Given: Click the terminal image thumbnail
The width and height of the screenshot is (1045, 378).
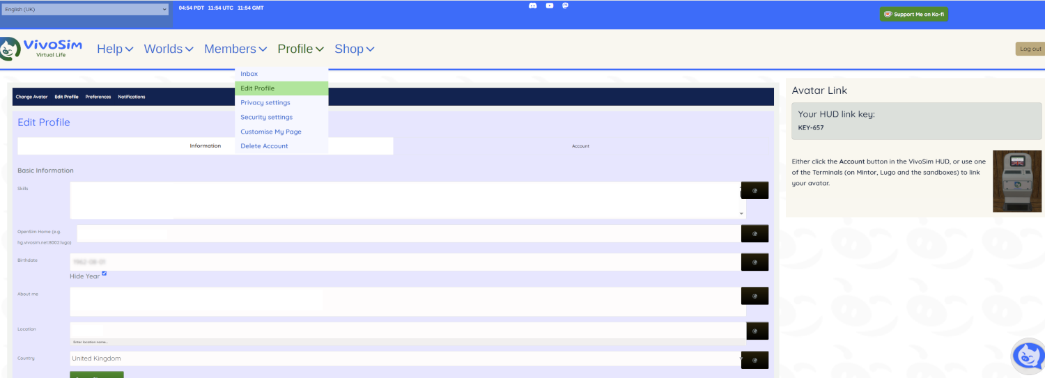Looking at the screenshot, I should pos(1016,181).
